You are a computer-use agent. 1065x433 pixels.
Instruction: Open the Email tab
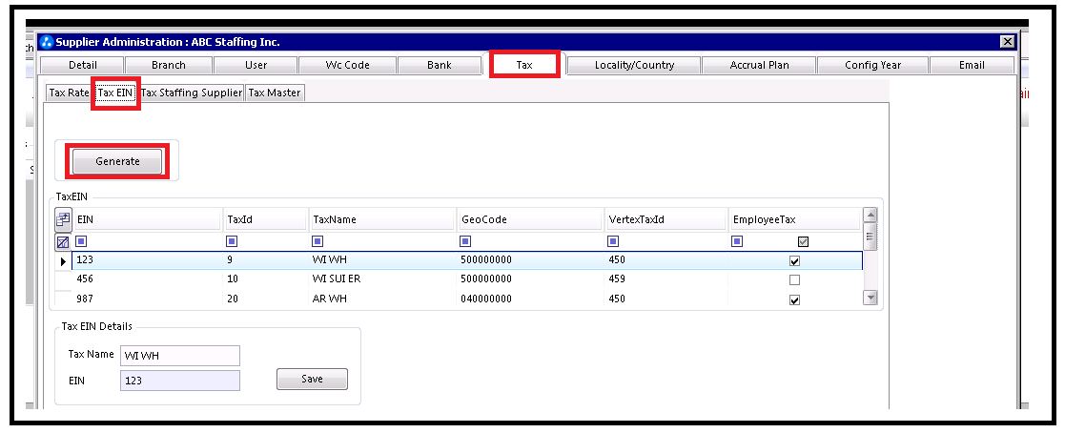point(972,65)
